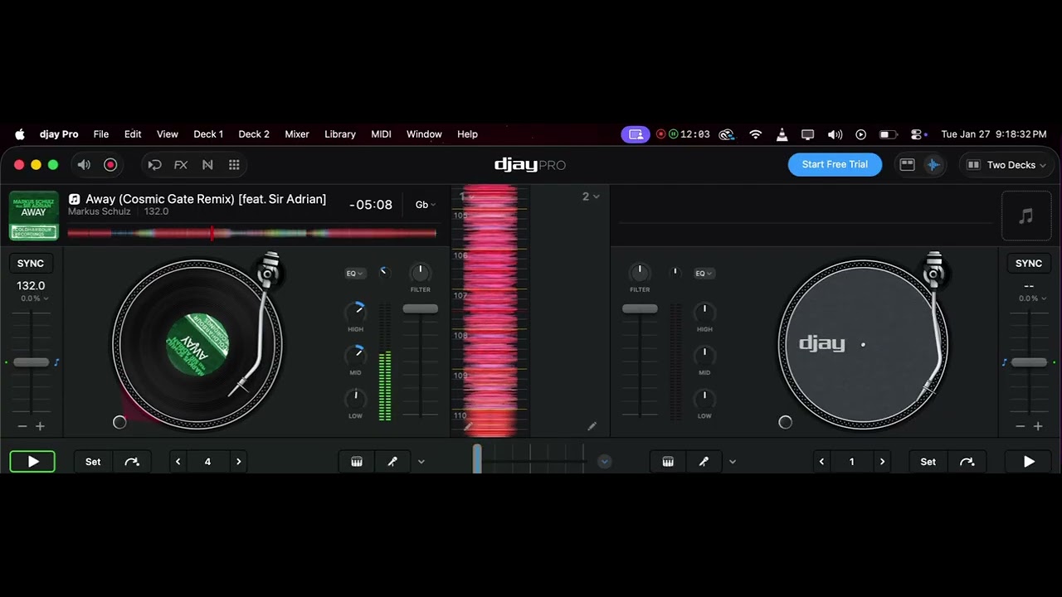Screen dimensions: 1062x597
Task: Open the sampler grid
Action: tap(234, 165)
